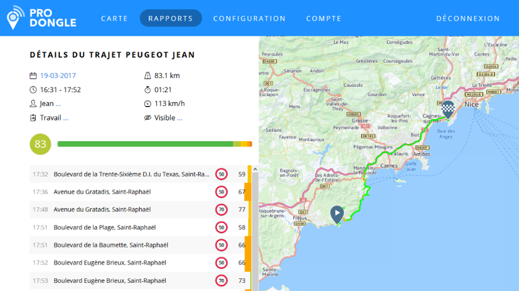
Task: Click the stopwatch icon next to 01:21
Action: pos(148,90)
